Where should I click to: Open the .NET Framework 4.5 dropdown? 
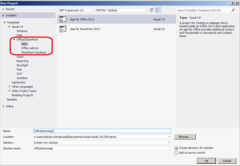(x=76, y=10)
